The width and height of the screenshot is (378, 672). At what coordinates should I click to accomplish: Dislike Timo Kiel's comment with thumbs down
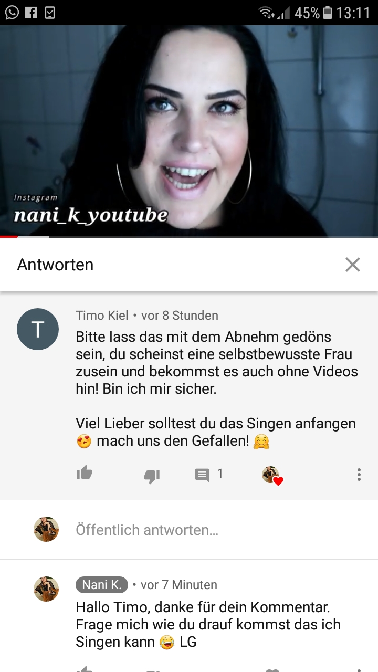coord(152,476)
